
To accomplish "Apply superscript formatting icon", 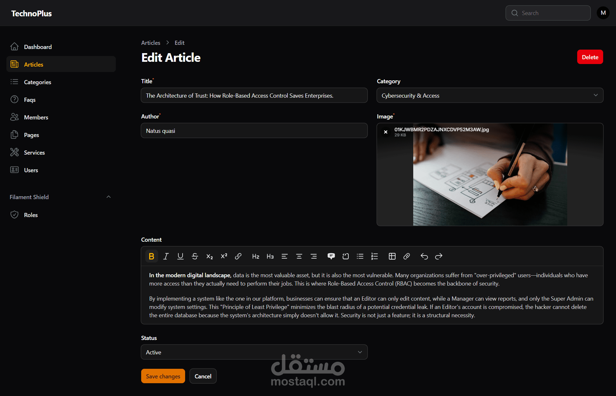I will point(224,256).
